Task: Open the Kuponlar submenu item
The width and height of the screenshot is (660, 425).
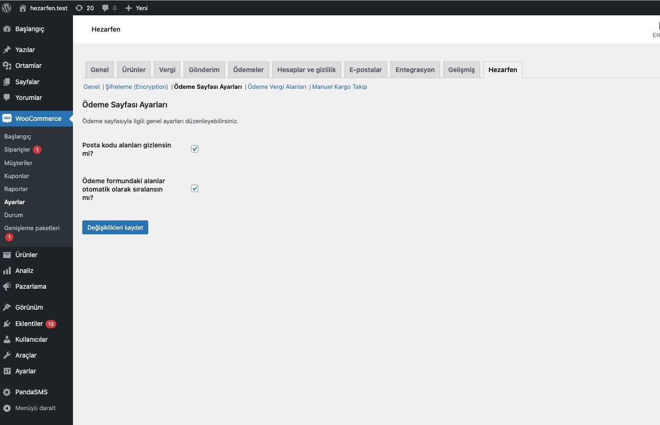Action: pyautogui.click(x=17, y=176)
